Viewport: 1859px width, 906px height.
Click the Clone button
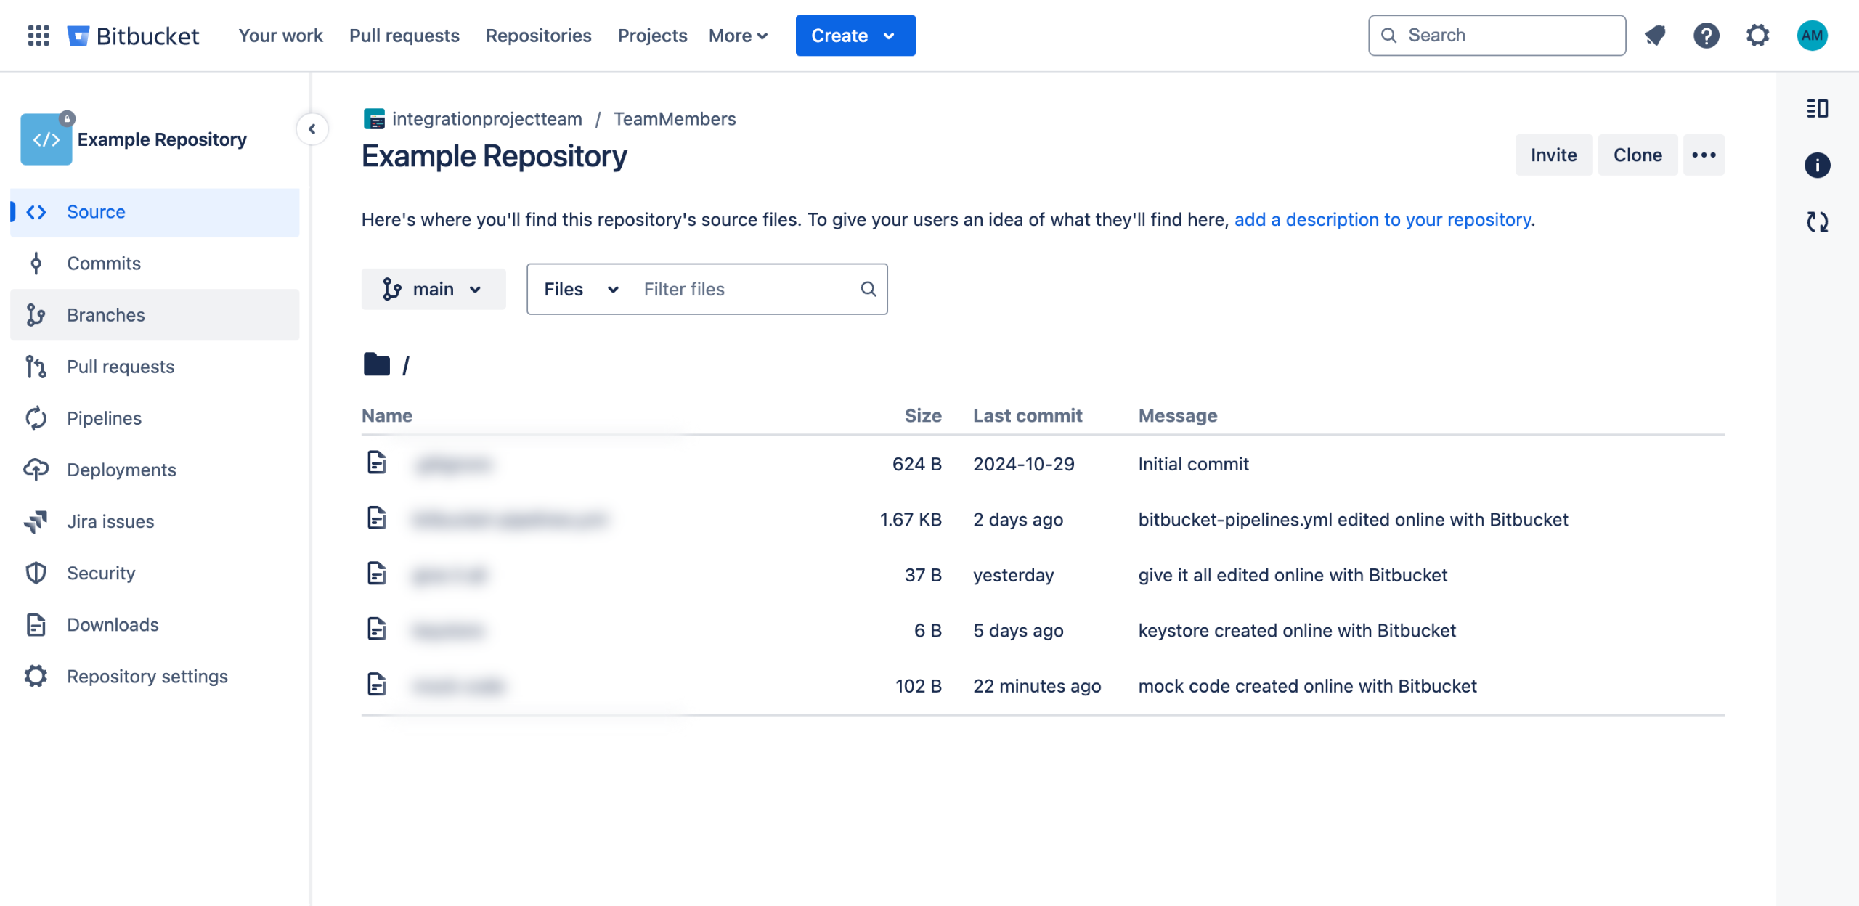click(1637, 155)
